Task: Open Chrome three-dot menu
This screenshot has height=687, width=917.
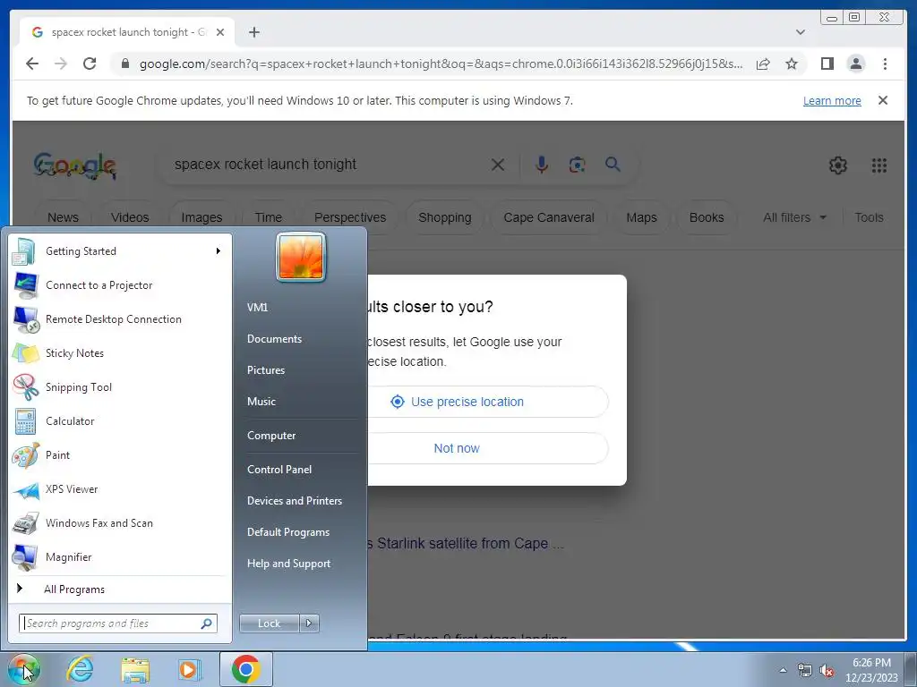Action: pyautogui.click(x=885, y=64)
